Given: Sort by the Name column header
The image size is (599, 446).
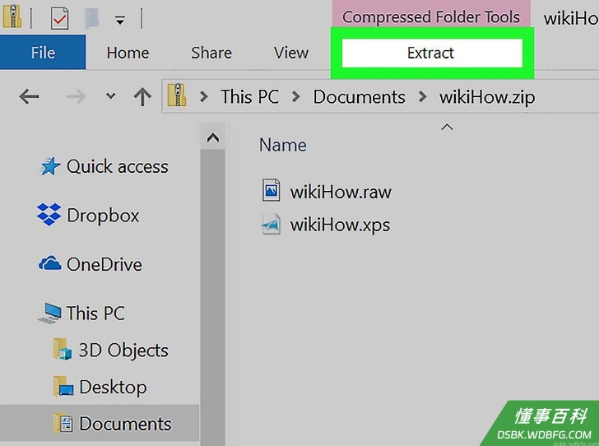Looking at the screenshot, I should [283, 145].
